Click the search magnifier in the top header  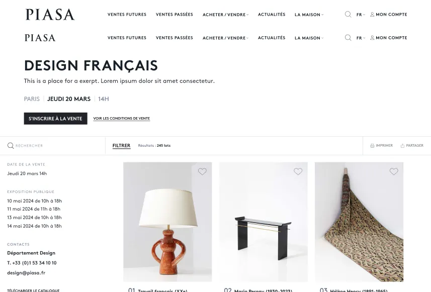(348, 14)
